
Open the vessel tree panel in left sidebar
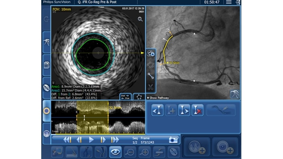point(46,42)
